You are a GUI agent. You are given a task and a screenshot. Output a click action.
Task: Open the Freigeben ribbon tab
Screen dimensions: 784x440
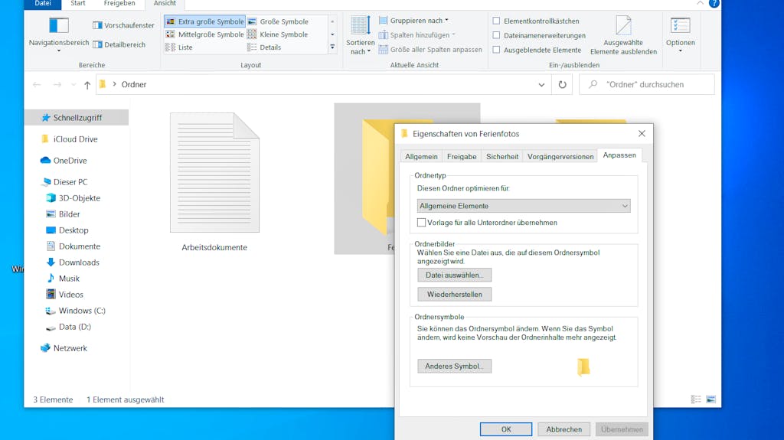coord(119,4)
